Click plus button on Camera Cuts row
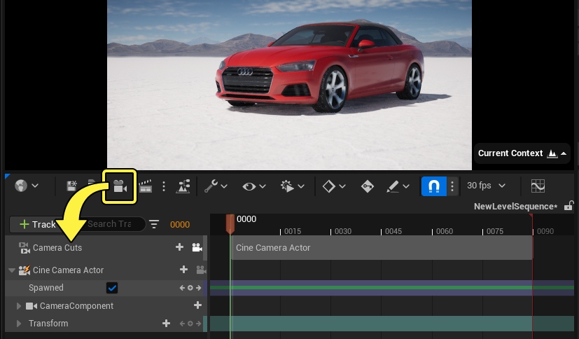 [x=179, y=247]
